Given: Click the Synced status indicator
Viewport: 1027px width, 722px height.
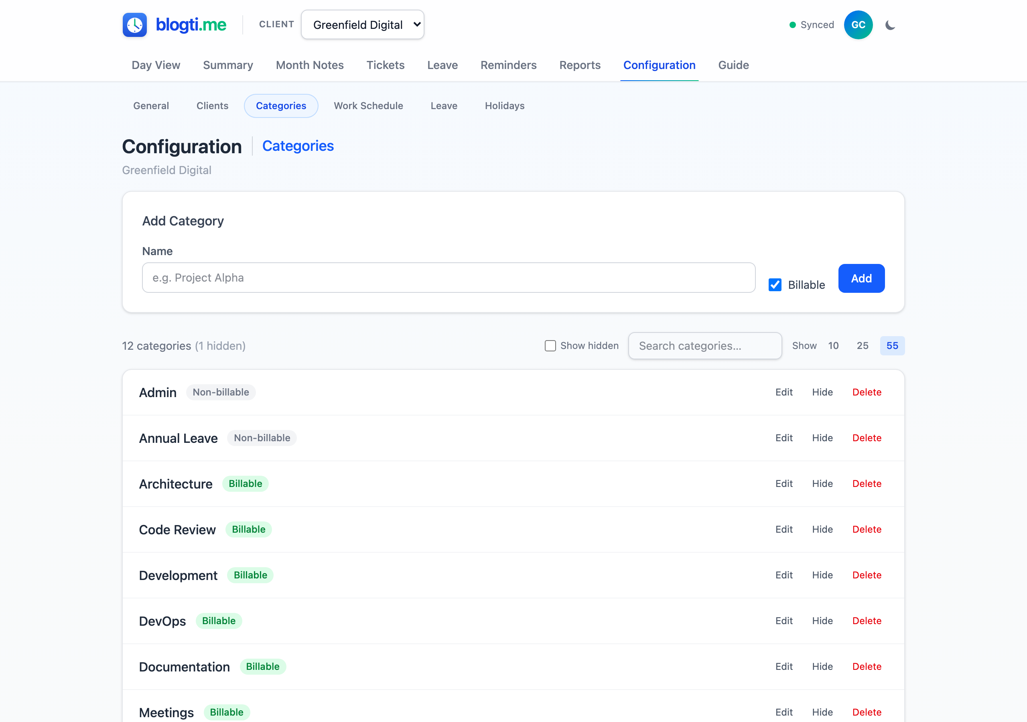Looking at the screenshot, I should click(812, 25).
